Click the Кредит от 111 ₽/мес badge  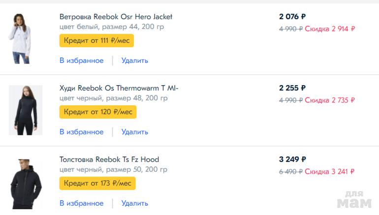pyautogui.click(x=96, y=40)
